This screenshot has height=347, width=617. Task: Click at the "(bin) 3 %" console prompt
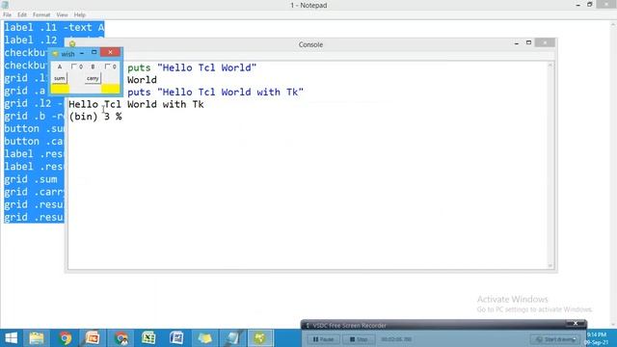click(x=95, y=117)
